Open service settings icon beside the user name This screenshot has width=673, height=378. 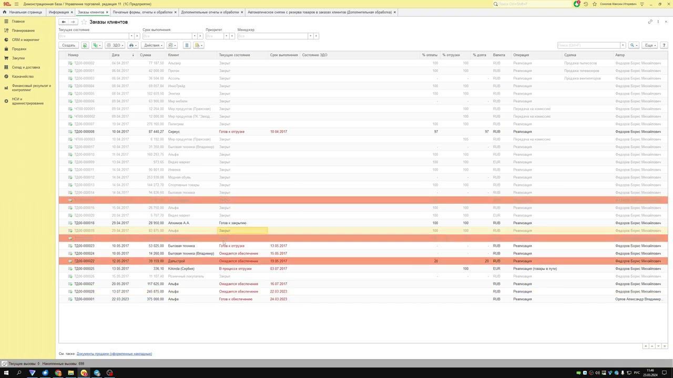(x=643, y=4)
